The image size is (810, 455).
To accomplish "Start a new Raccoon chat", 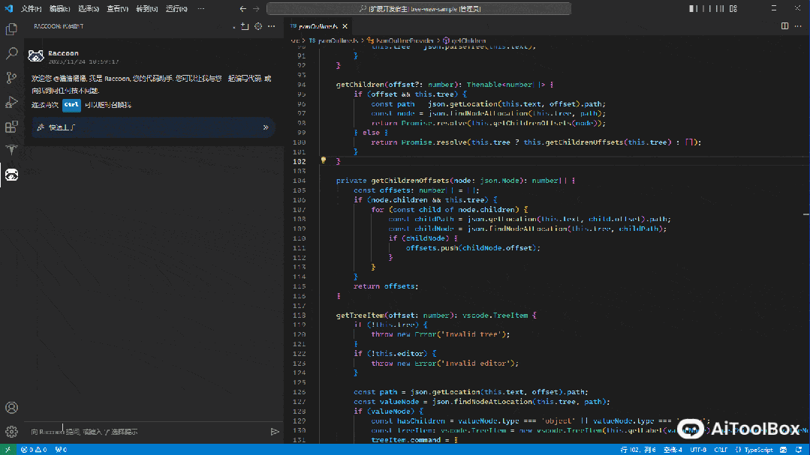I will point(245,26).
